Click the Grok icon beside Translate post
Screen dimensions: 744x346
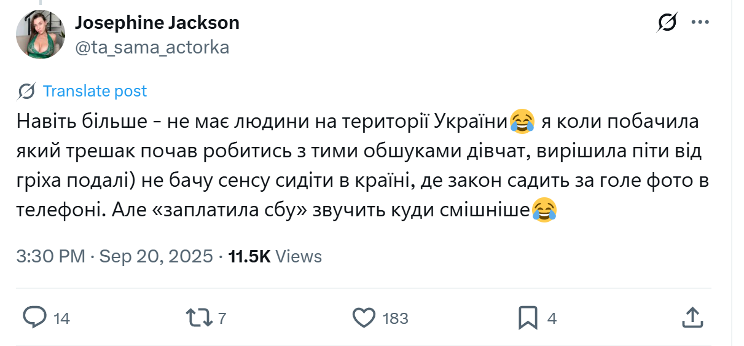[x=26, y=92]
